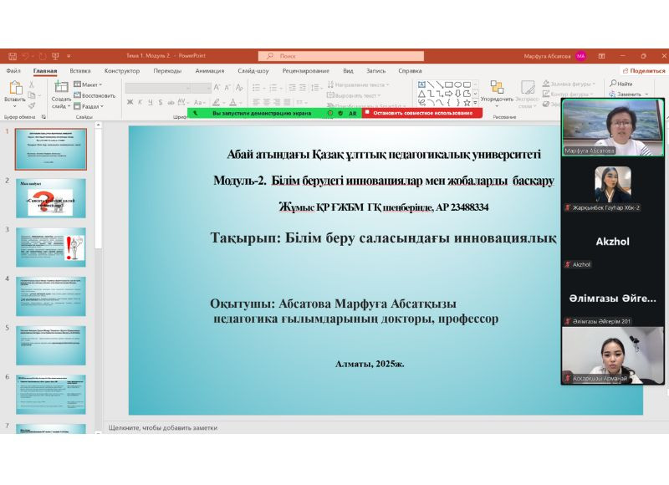This screenshot has height=485, width=669.
Task: Insert a rectangle from the shapes gallery
Action: [x=448, y=84]
